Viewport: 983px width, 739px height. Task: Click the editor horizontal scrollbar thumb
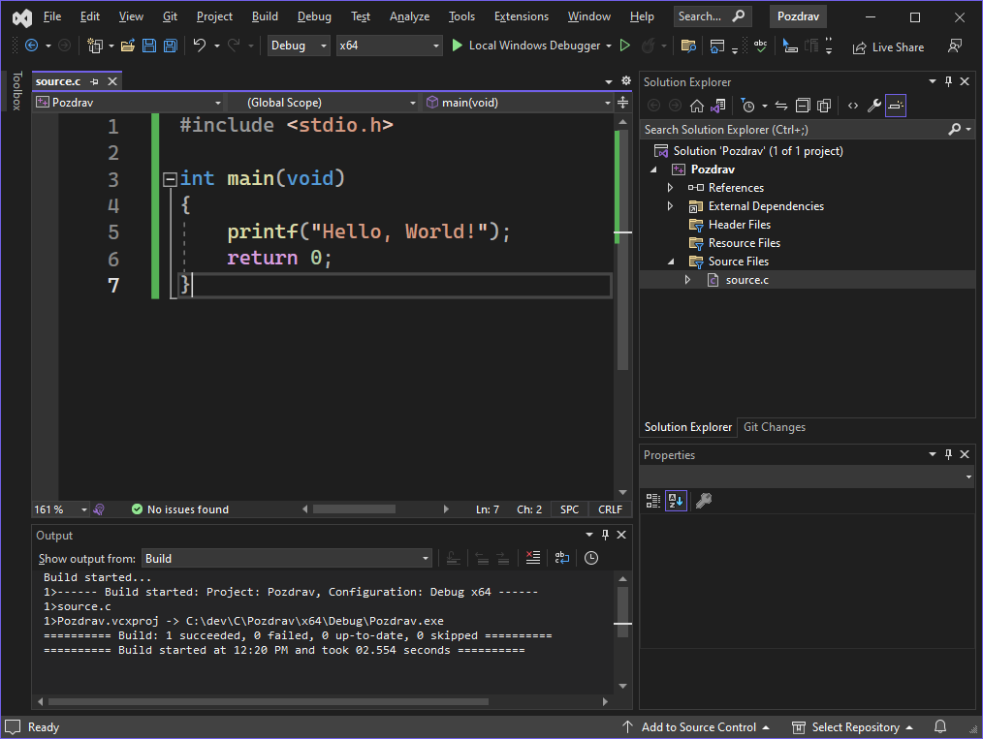[354, 509]
